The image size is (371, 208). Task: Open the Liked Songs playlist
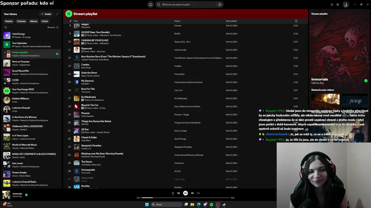(x=32, y=35)
